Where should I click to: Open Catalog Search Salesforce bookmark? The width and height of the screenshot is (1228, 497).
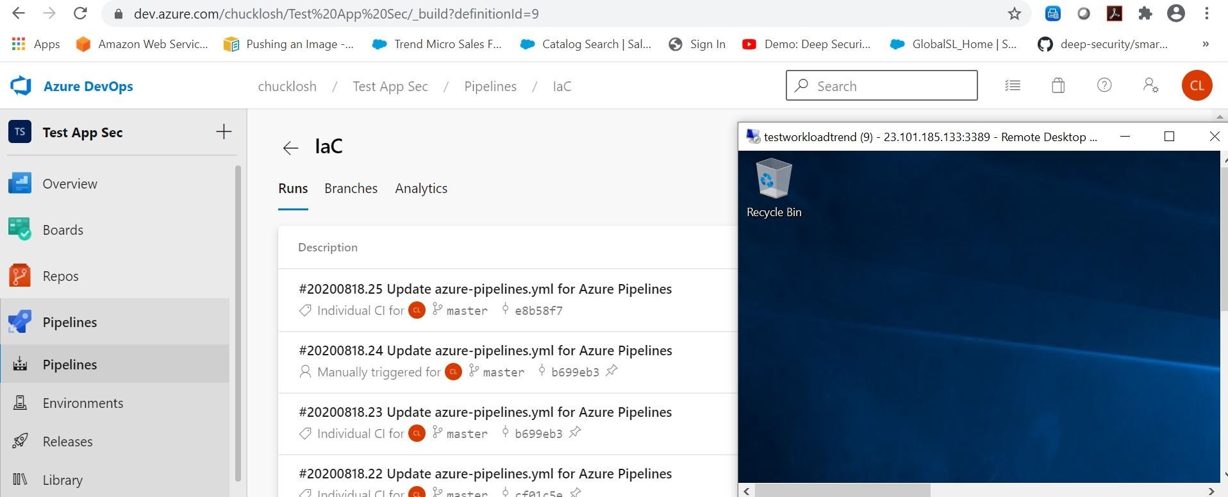pos(586,44)
